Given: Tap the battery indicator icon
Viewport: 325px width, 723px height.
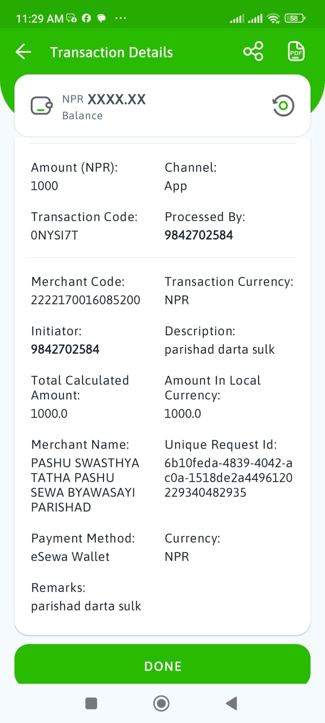Looking at the screenshot, I should coord(295,19).
